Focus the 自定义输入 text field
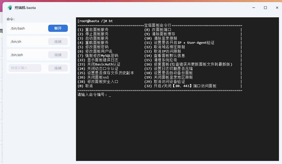Viewport: 282px width, 164px height. 25,68
